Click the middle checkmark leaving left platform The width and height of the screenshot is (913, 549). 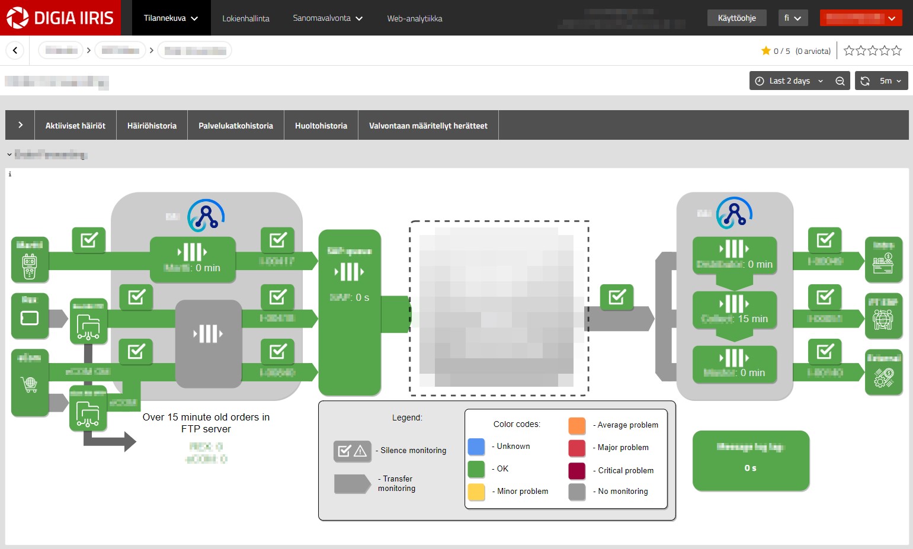[x=278, y=297]
